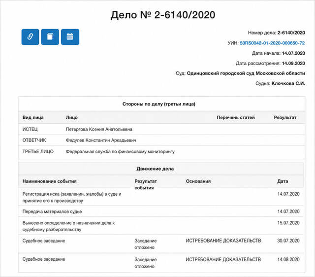
Task: Select the ТРЕТЬЕ ЛИЦО cell
Action: tap(38, 151)
